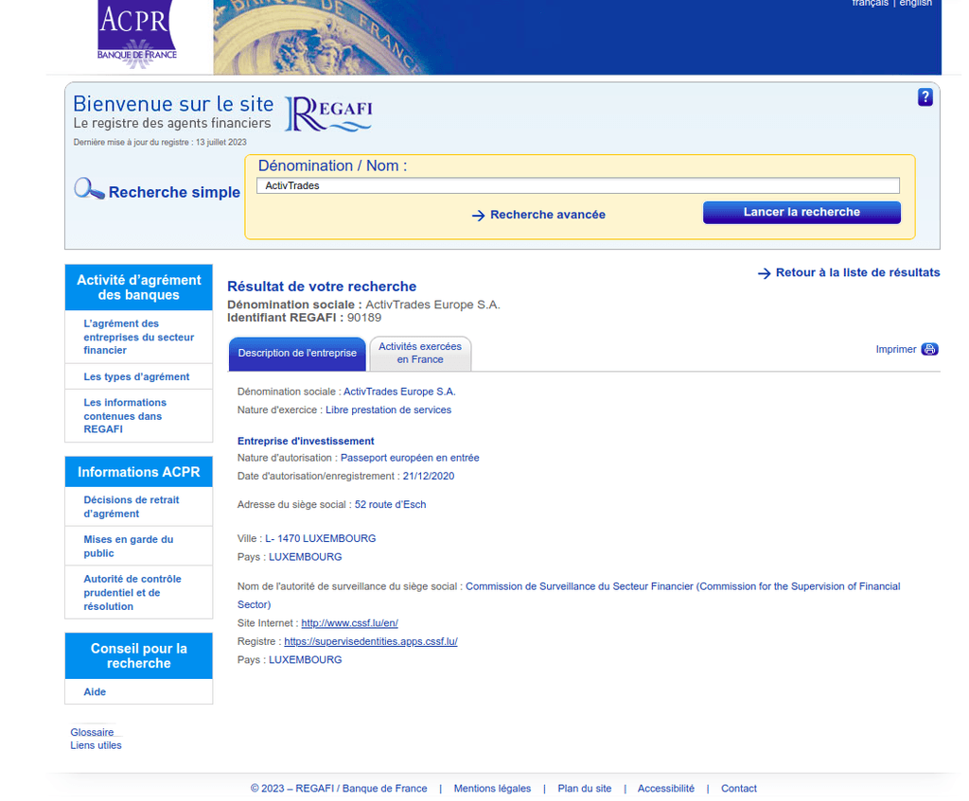
Task: Click the ACPR Banque de France logo
Action: coord(137,35)
